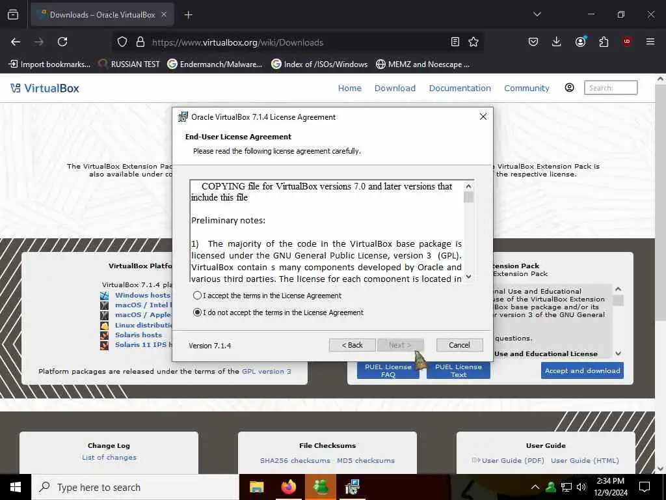
Task: Open Documentation in site navigation
Action: coord(460,88)
